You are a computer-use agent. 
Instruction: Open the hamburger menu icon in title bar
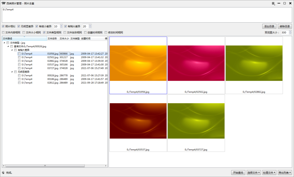tap(273, 3)
